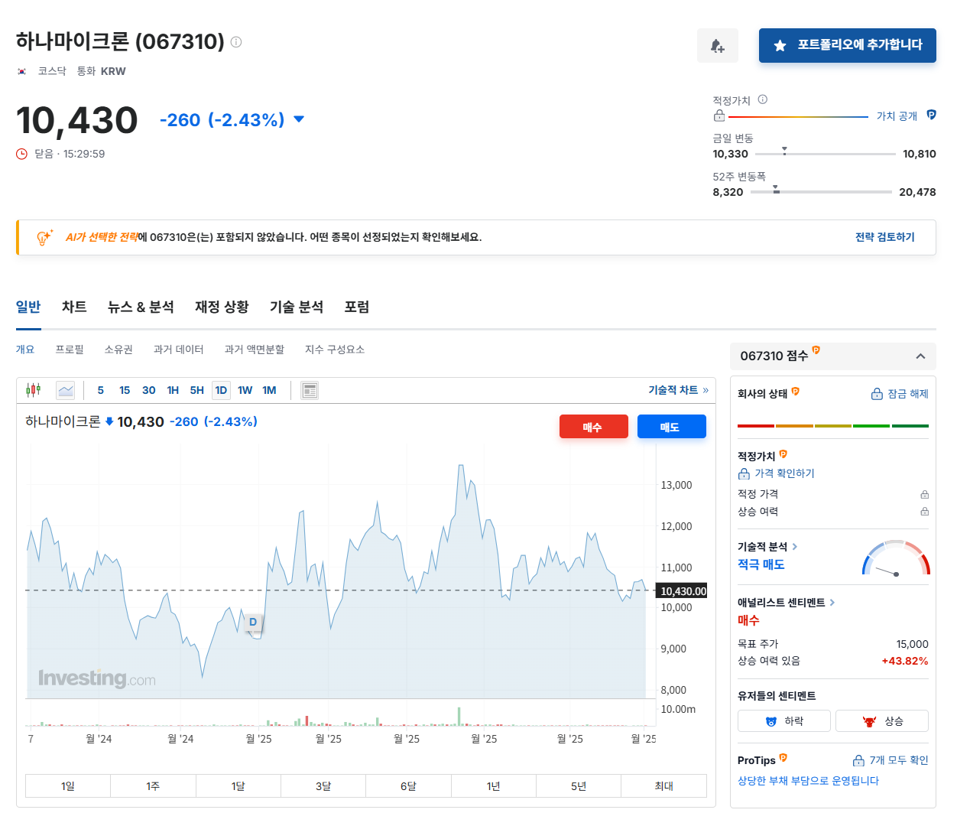Viewport: 957px width, 813px height.
Task: Click 전략 검토하기 link
Action: click(x=885, y=237)
